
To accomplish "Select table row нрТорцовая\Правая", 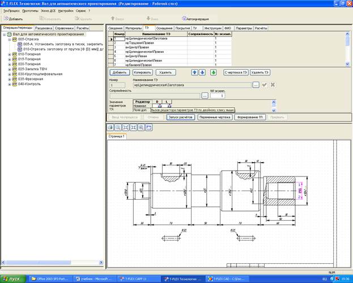I will (x=170, y=43).
